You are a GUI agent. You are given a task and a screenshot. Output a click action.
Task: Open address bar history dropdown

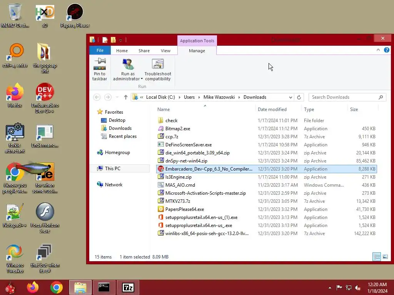coord(290,97)
